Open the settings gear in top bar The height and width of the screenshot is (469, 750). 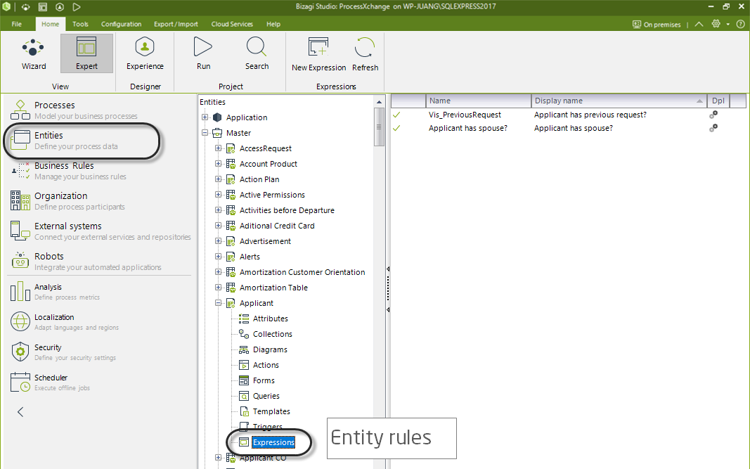(x=716, y=24)
